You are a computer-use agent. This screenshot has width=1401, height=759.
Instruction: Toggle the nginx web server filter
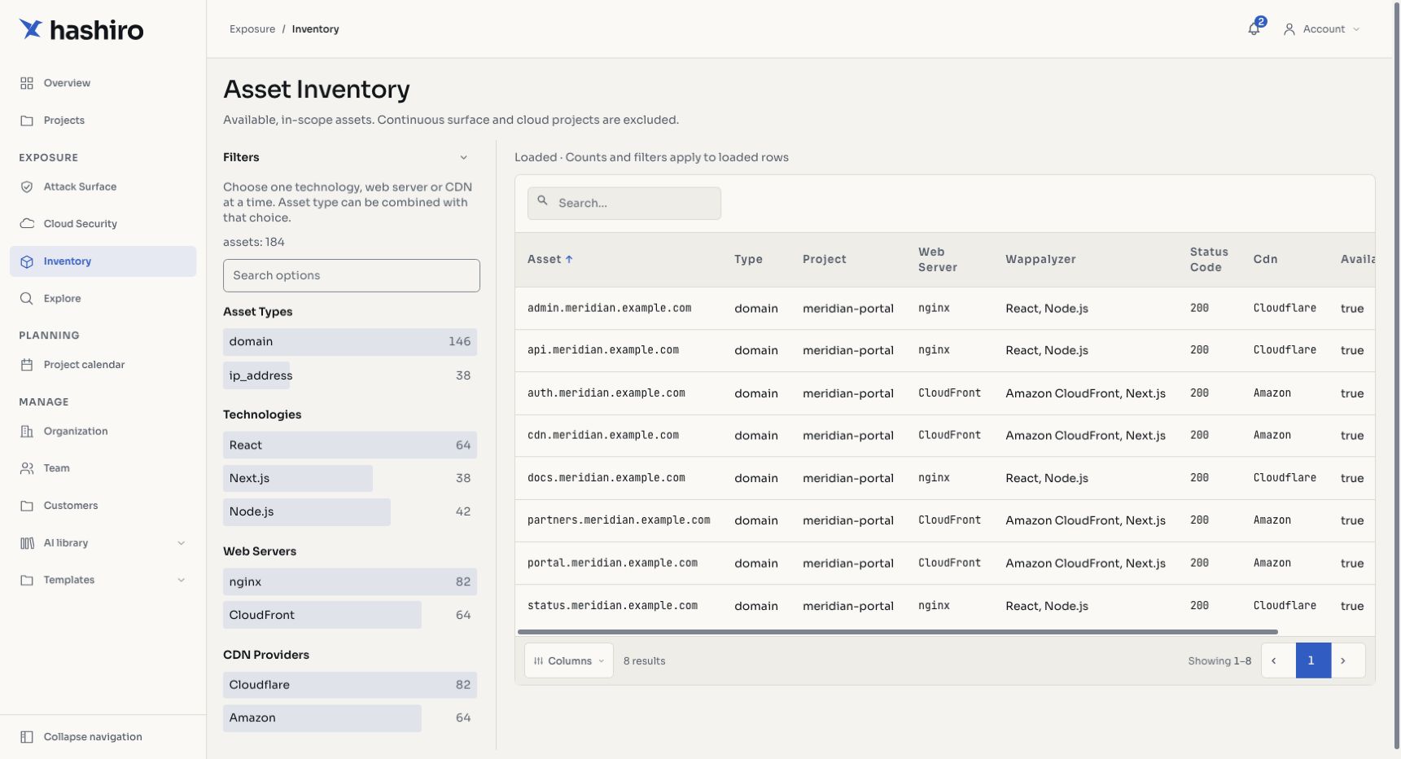(350, 582)
